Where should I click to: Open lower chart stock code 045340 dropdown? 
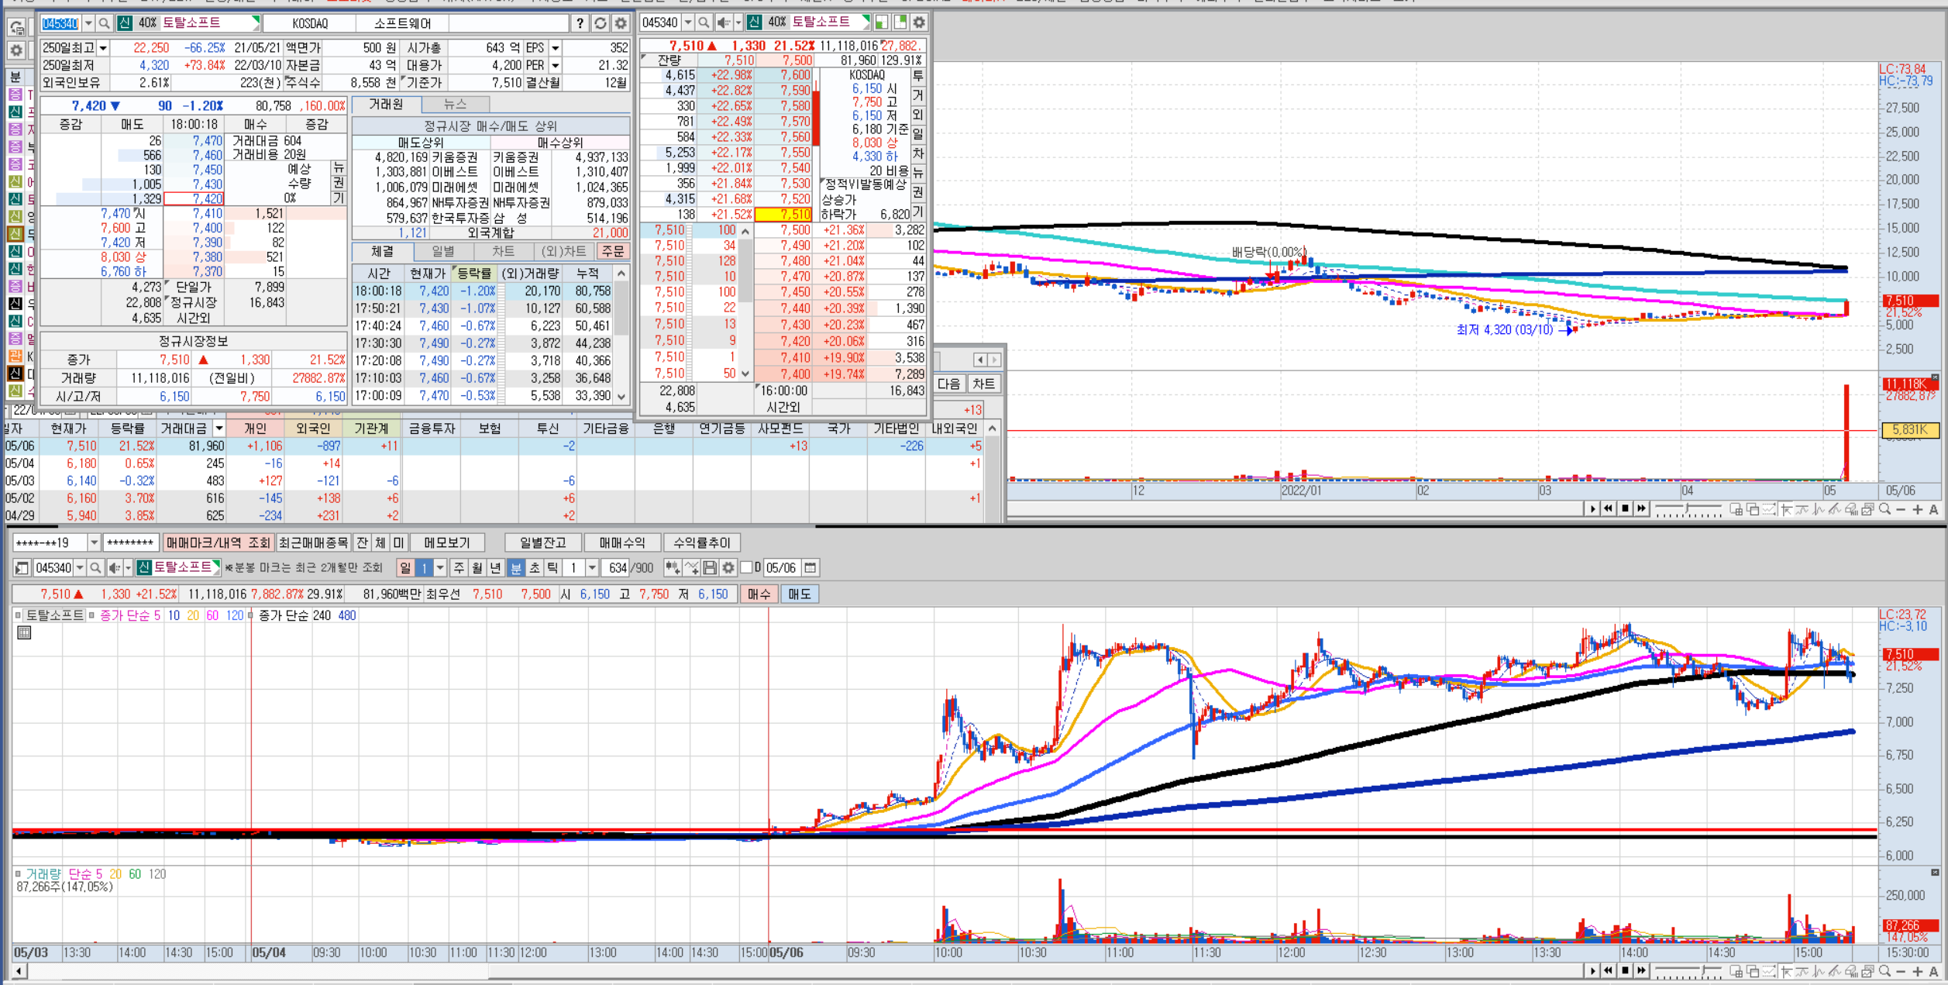point(79,568)
